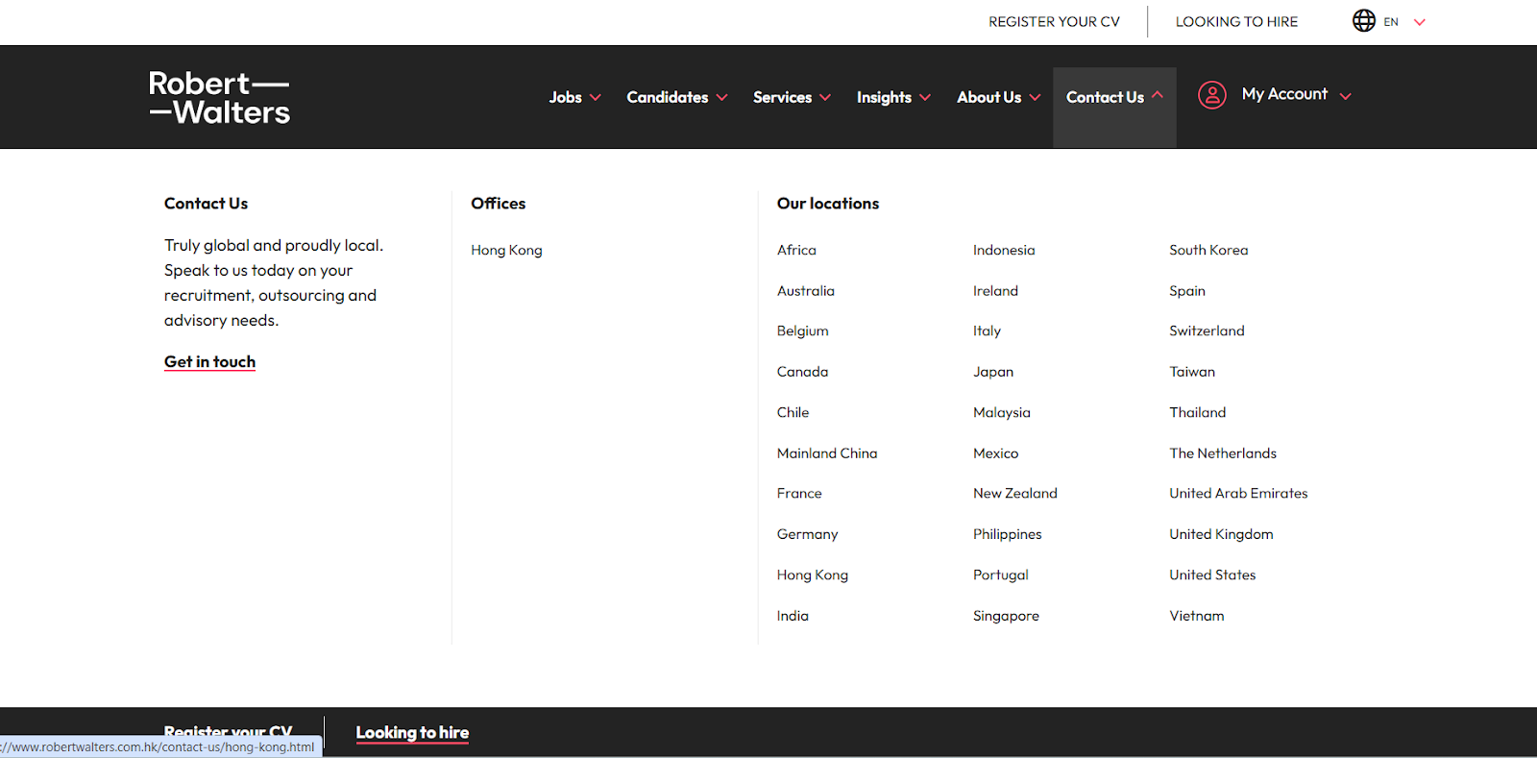Click the Robert Walters logo
Image resolution: width=1537 pixels, height=758 pixels.
(x=219, y=98)
